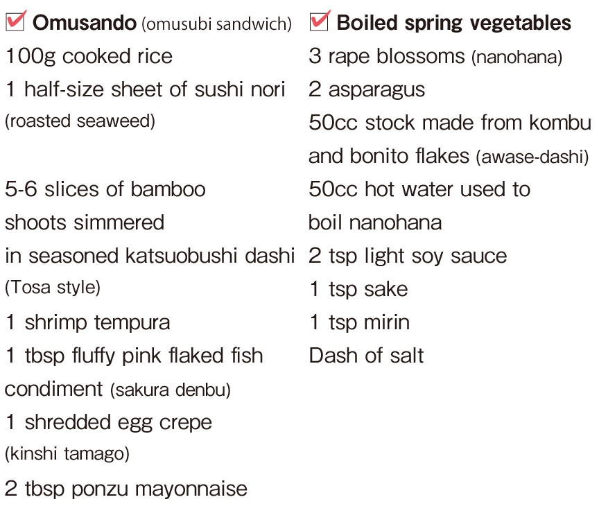Image resolution: width=599 pixels, height=513 pixels.
Task: Click the '(awase-dashi)' note
Action: point(532,157)
